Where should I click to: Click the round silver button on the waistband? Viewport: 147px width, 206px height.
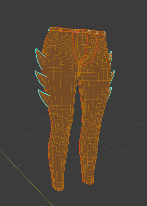[89, 32]
